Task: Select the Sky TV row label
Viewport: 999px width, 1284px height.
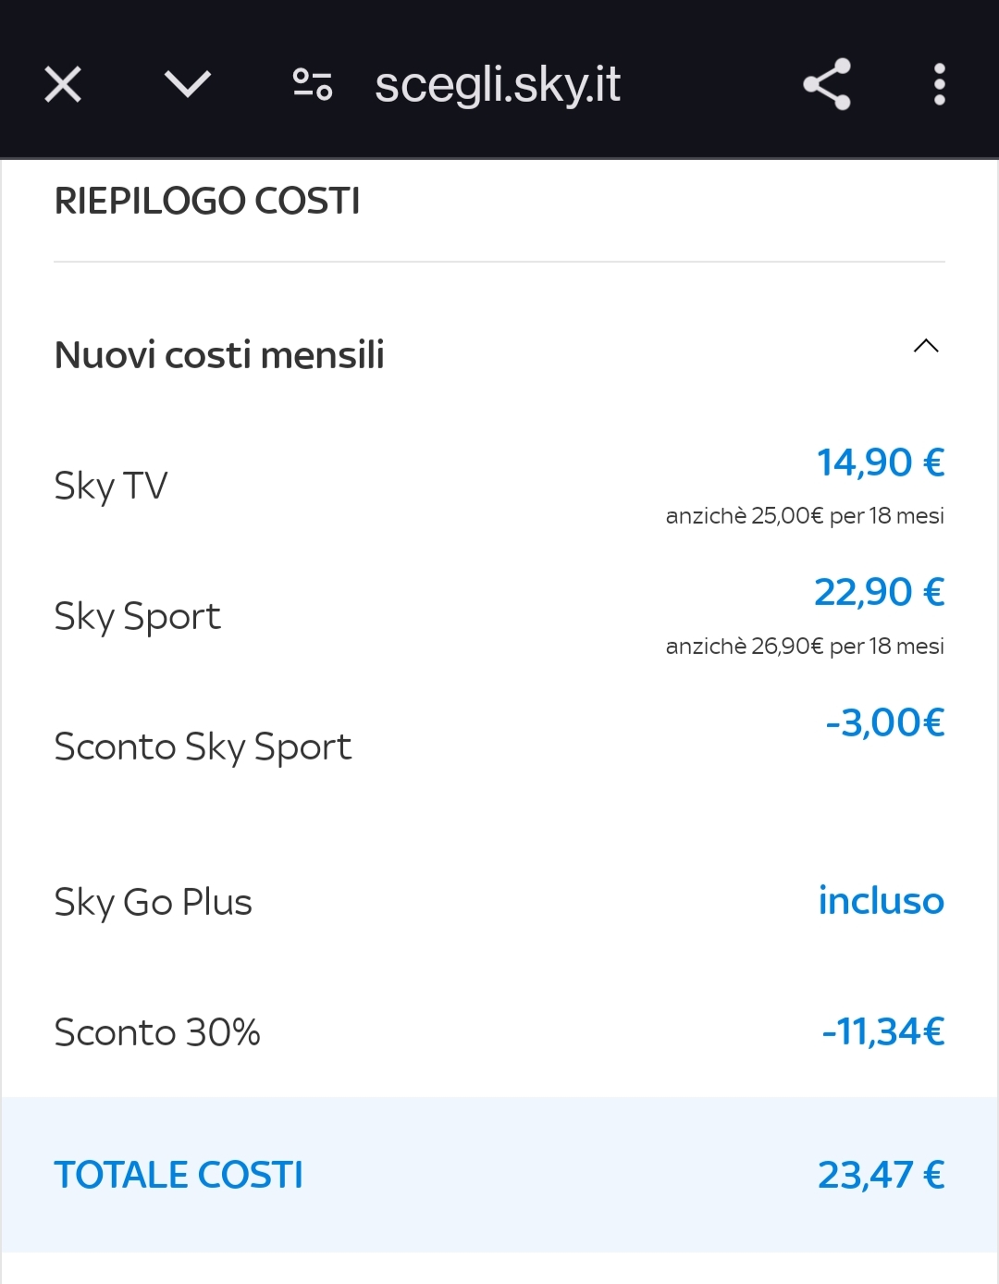Action: (111, 487)
